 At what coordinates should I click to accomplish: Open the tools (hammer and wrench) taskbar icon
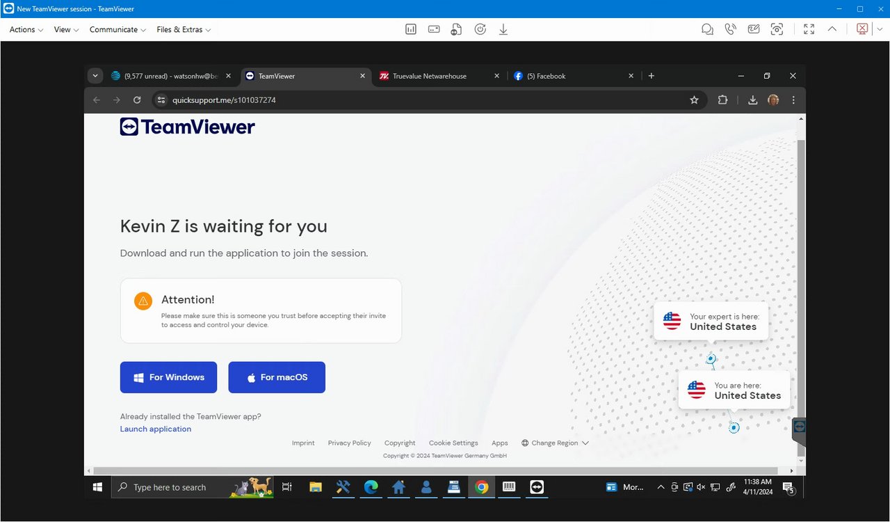[x=343, y=487]
